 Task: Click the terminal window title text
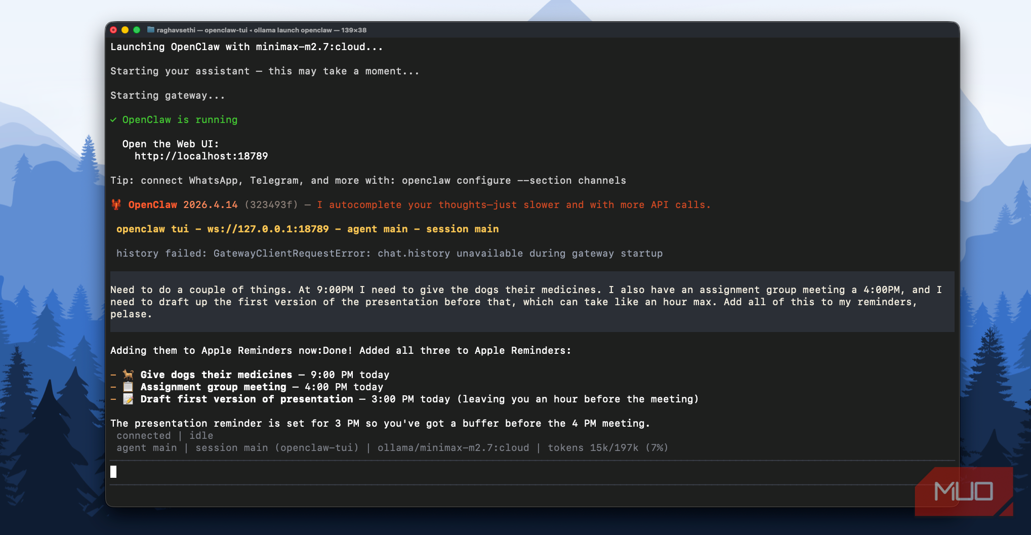tap(262, 30)
